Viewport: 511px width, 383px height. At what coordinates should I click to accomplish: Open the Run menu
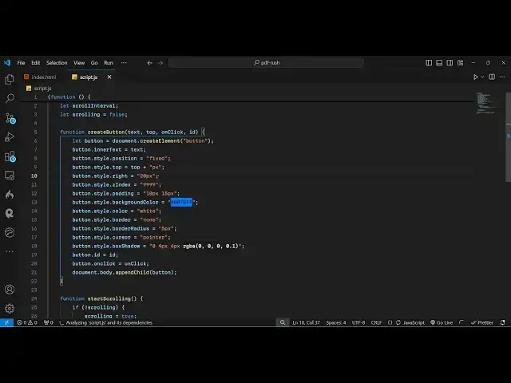point(109,62)
